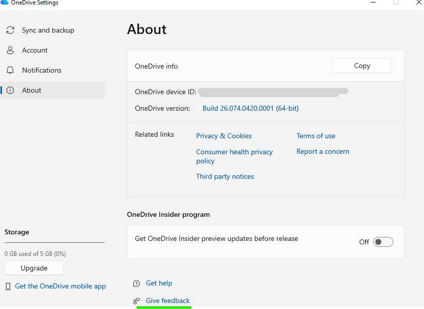Click the Give feedback link
Screen dimensions: 424x309
click(x=168, y=300)
